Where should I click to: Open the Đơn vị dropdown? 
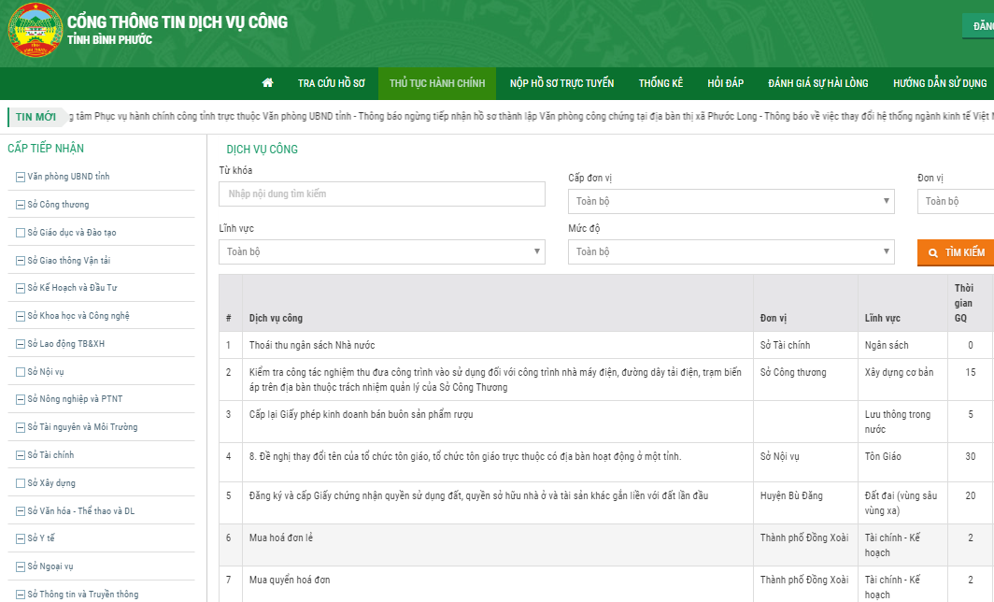pos(956,201)
